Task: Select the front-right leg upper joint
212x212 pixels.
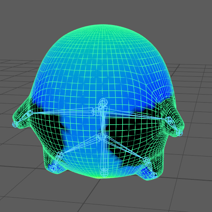Action: (146, 161)
